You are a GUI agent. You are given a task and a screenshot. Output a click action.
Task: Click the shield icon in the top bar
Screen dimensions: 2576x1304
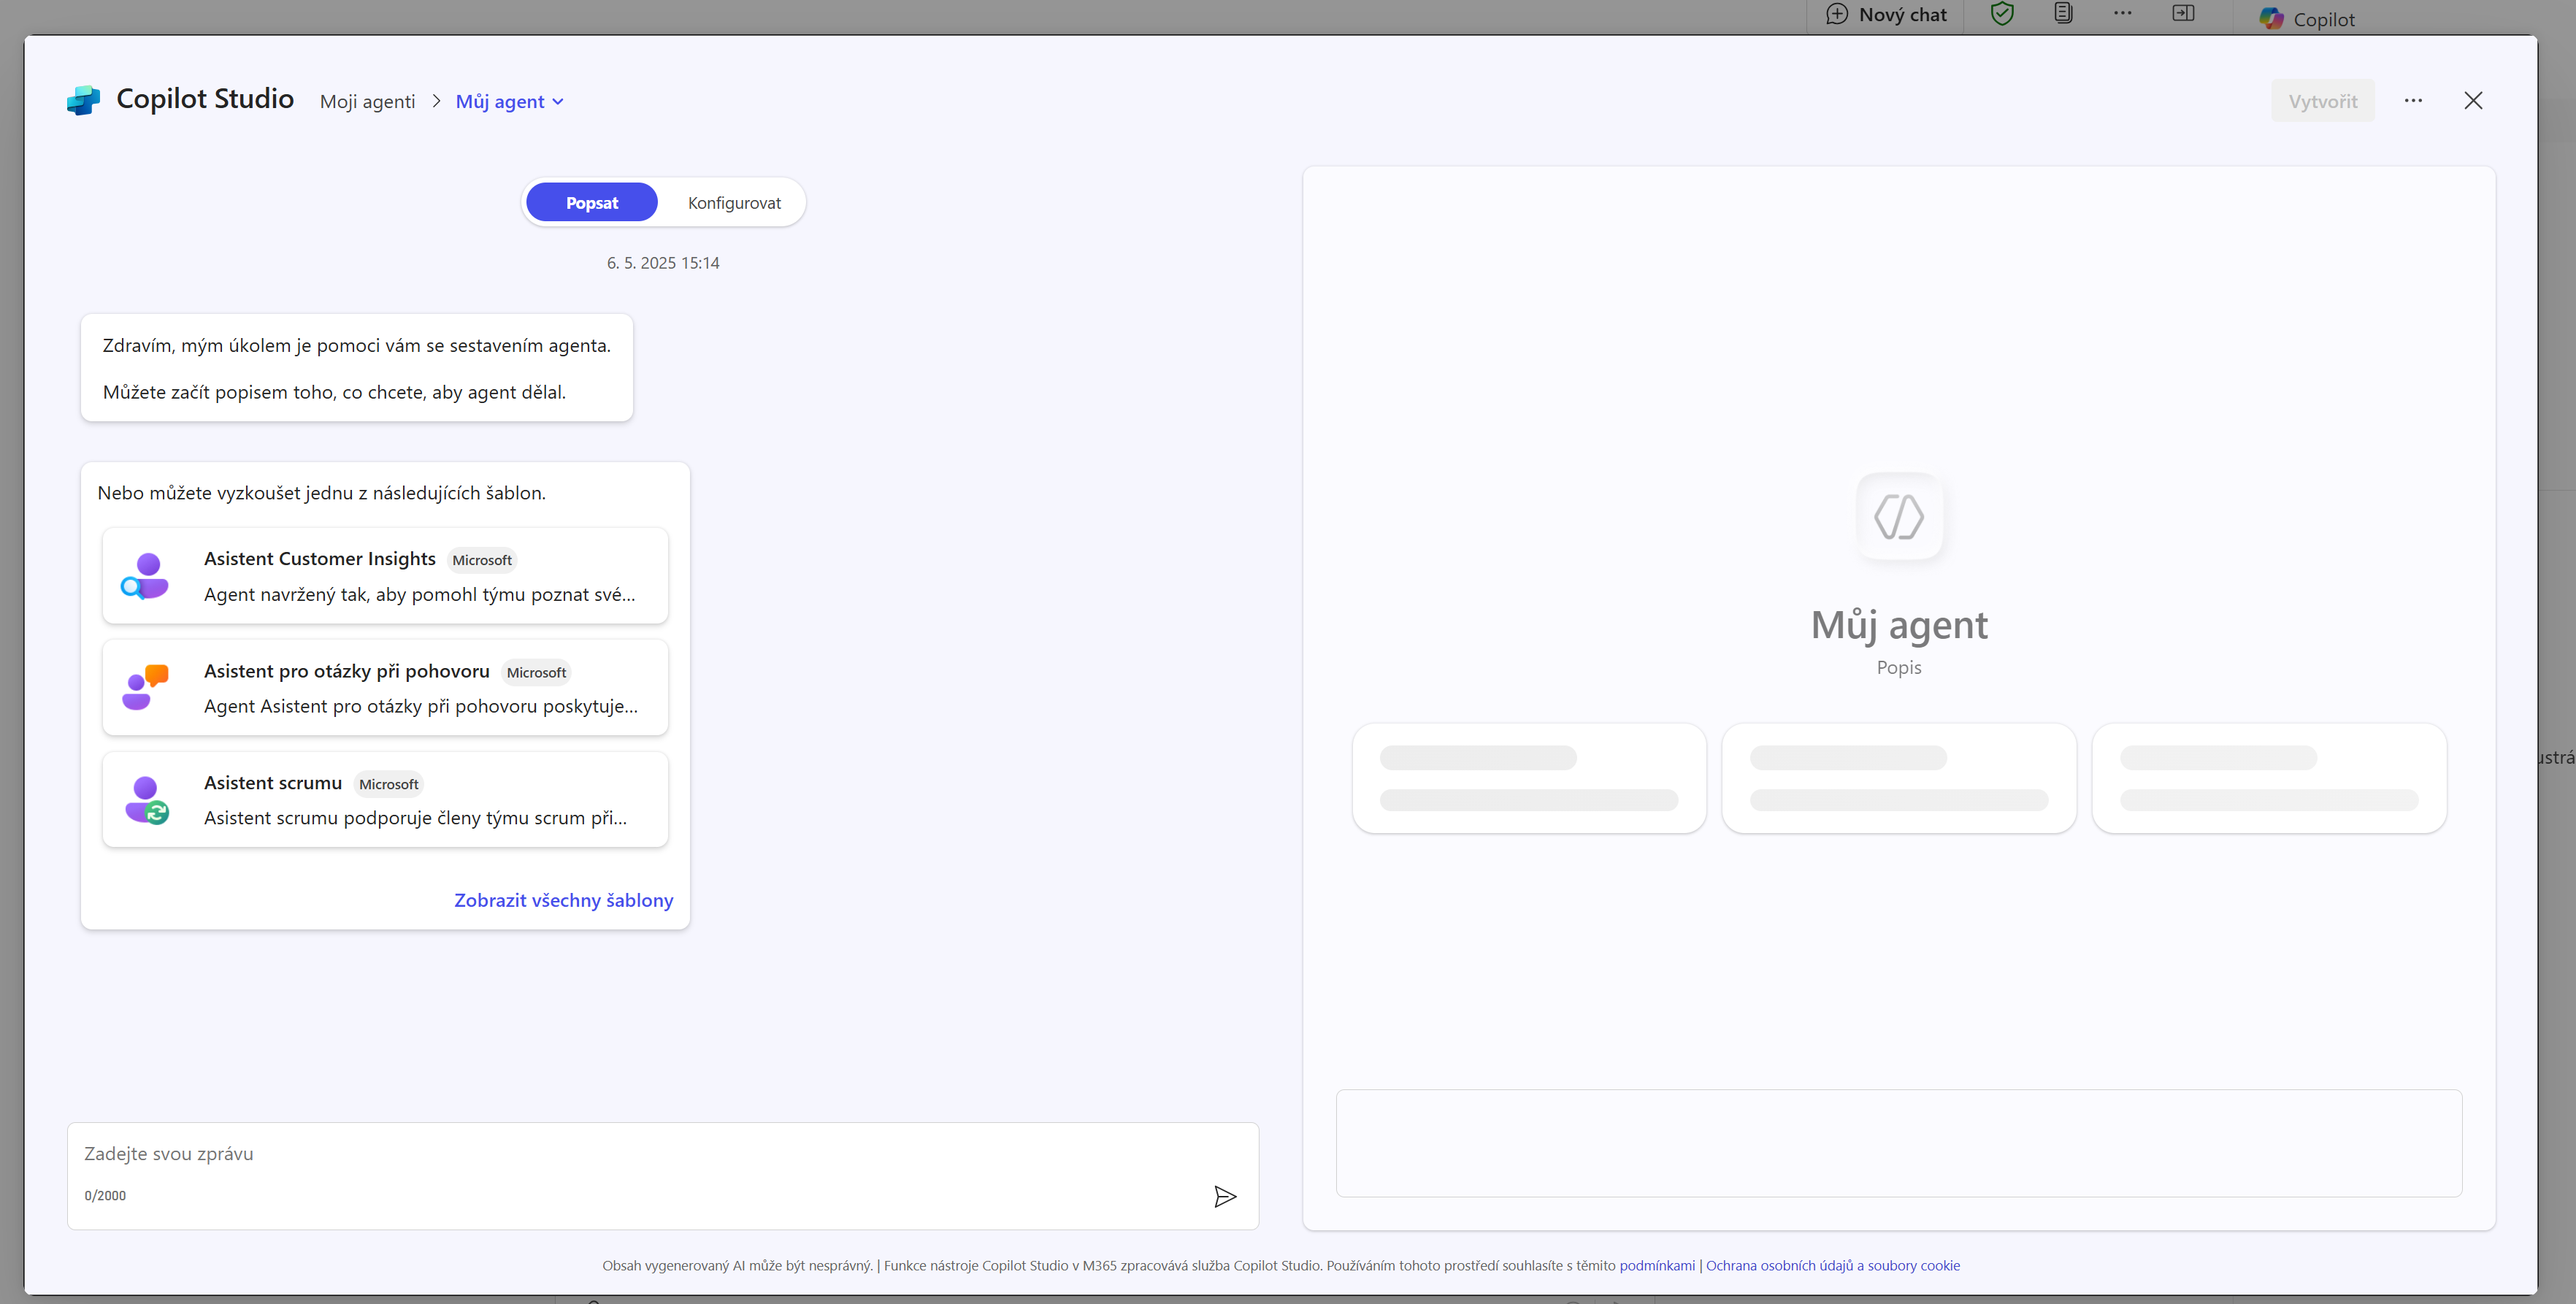(2002, 14)
